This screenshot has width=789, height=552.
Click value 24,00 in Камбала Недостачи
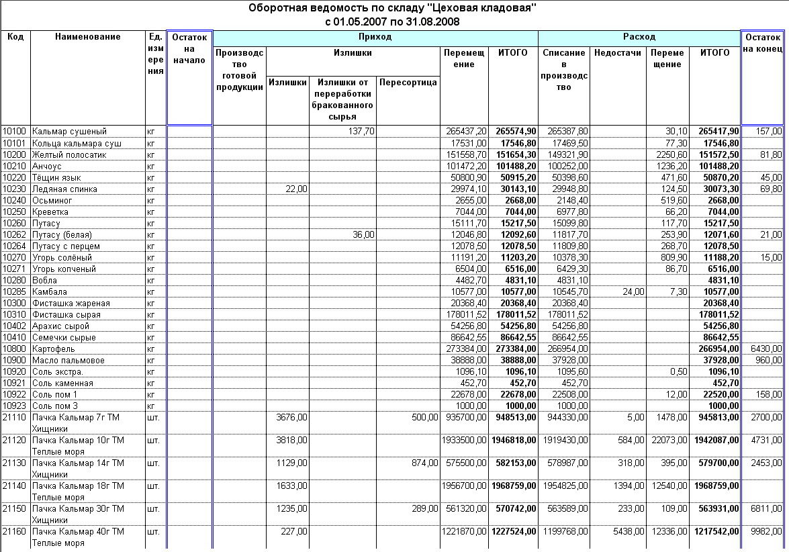pos(633,292)
